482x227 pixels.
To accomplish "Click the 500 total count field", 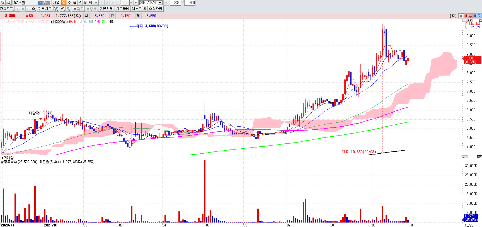I will point(190,3).
